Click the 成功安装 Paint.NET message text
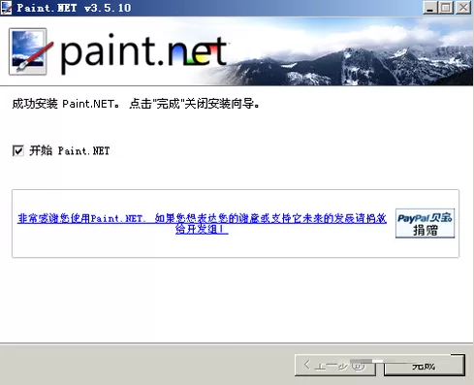 (x=136, y=104)
